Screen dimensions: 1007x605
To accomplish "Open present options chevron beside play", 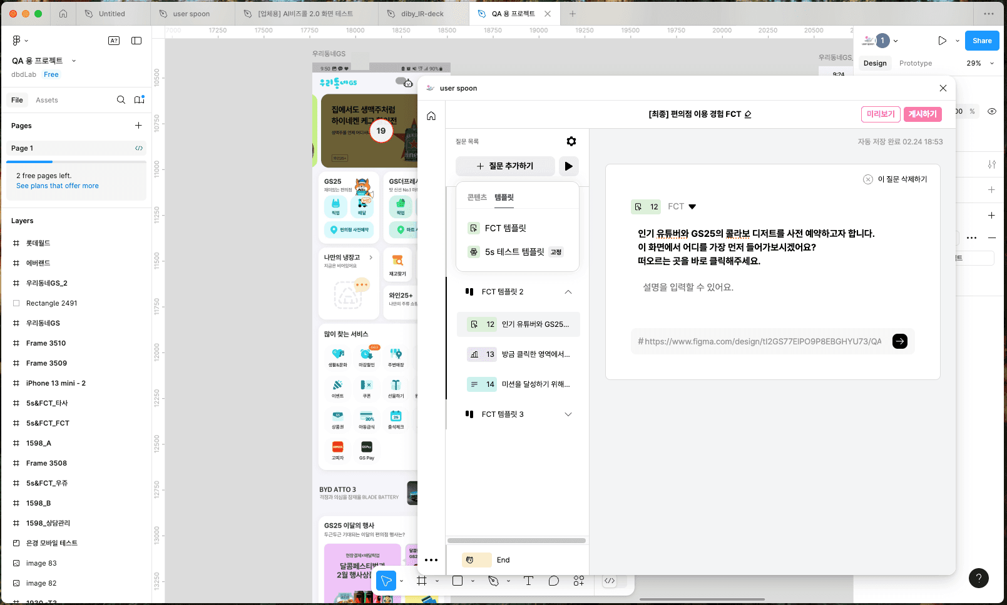I will point(957,41).
